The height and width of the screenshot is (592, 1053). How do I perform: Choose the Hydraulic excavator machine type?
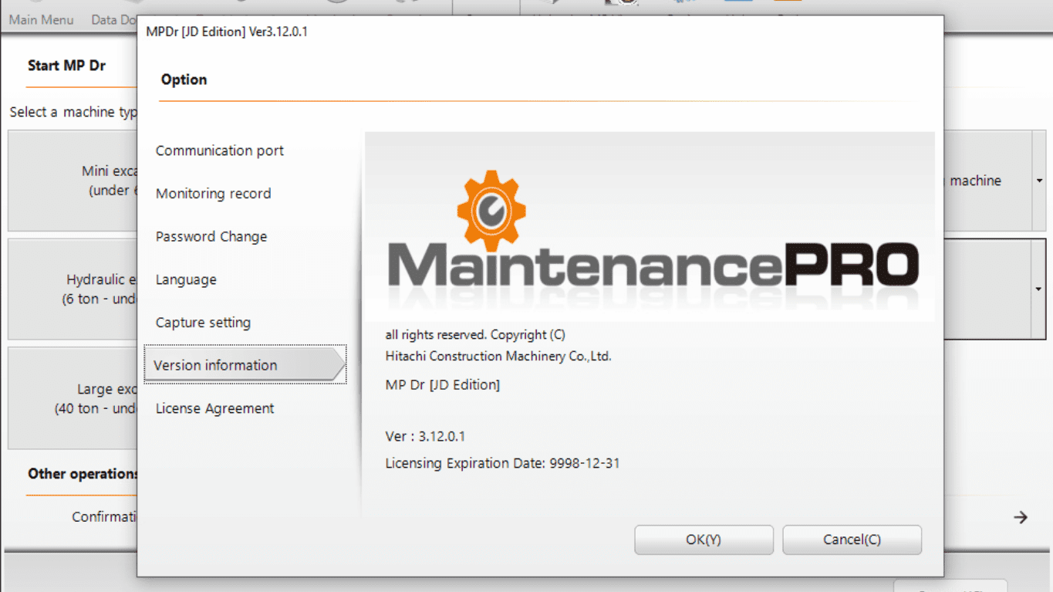click(73, 289)
